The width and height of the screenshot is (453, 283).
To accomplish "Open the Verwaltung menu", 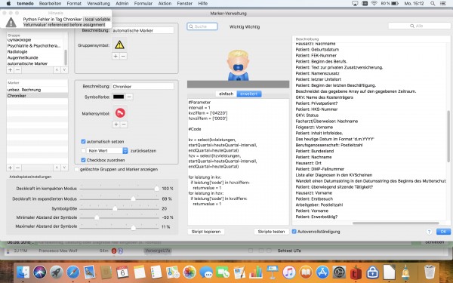I will pyautogui.click(x=98, y=4).
